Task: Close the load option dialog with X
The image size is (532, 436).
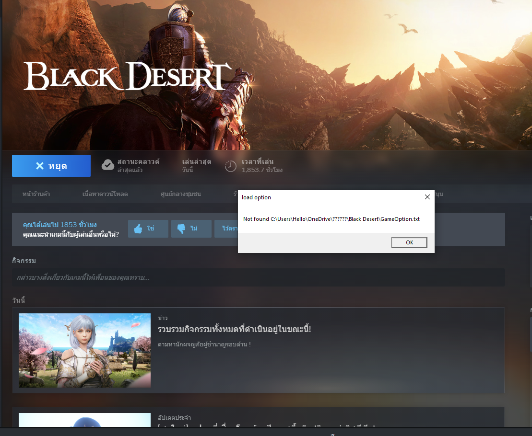Action: coord(427,197)
